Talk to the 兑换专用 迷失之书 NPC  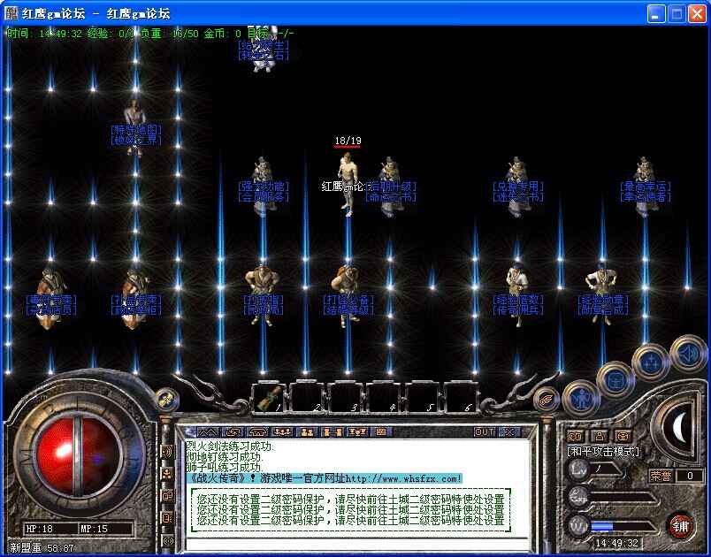coord(518,187)
